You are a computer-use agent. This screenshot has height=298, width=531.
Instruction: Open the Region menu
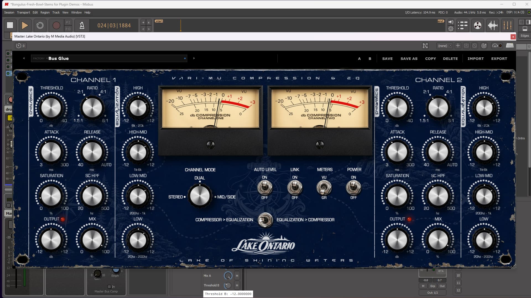click(x=45, y=12)
